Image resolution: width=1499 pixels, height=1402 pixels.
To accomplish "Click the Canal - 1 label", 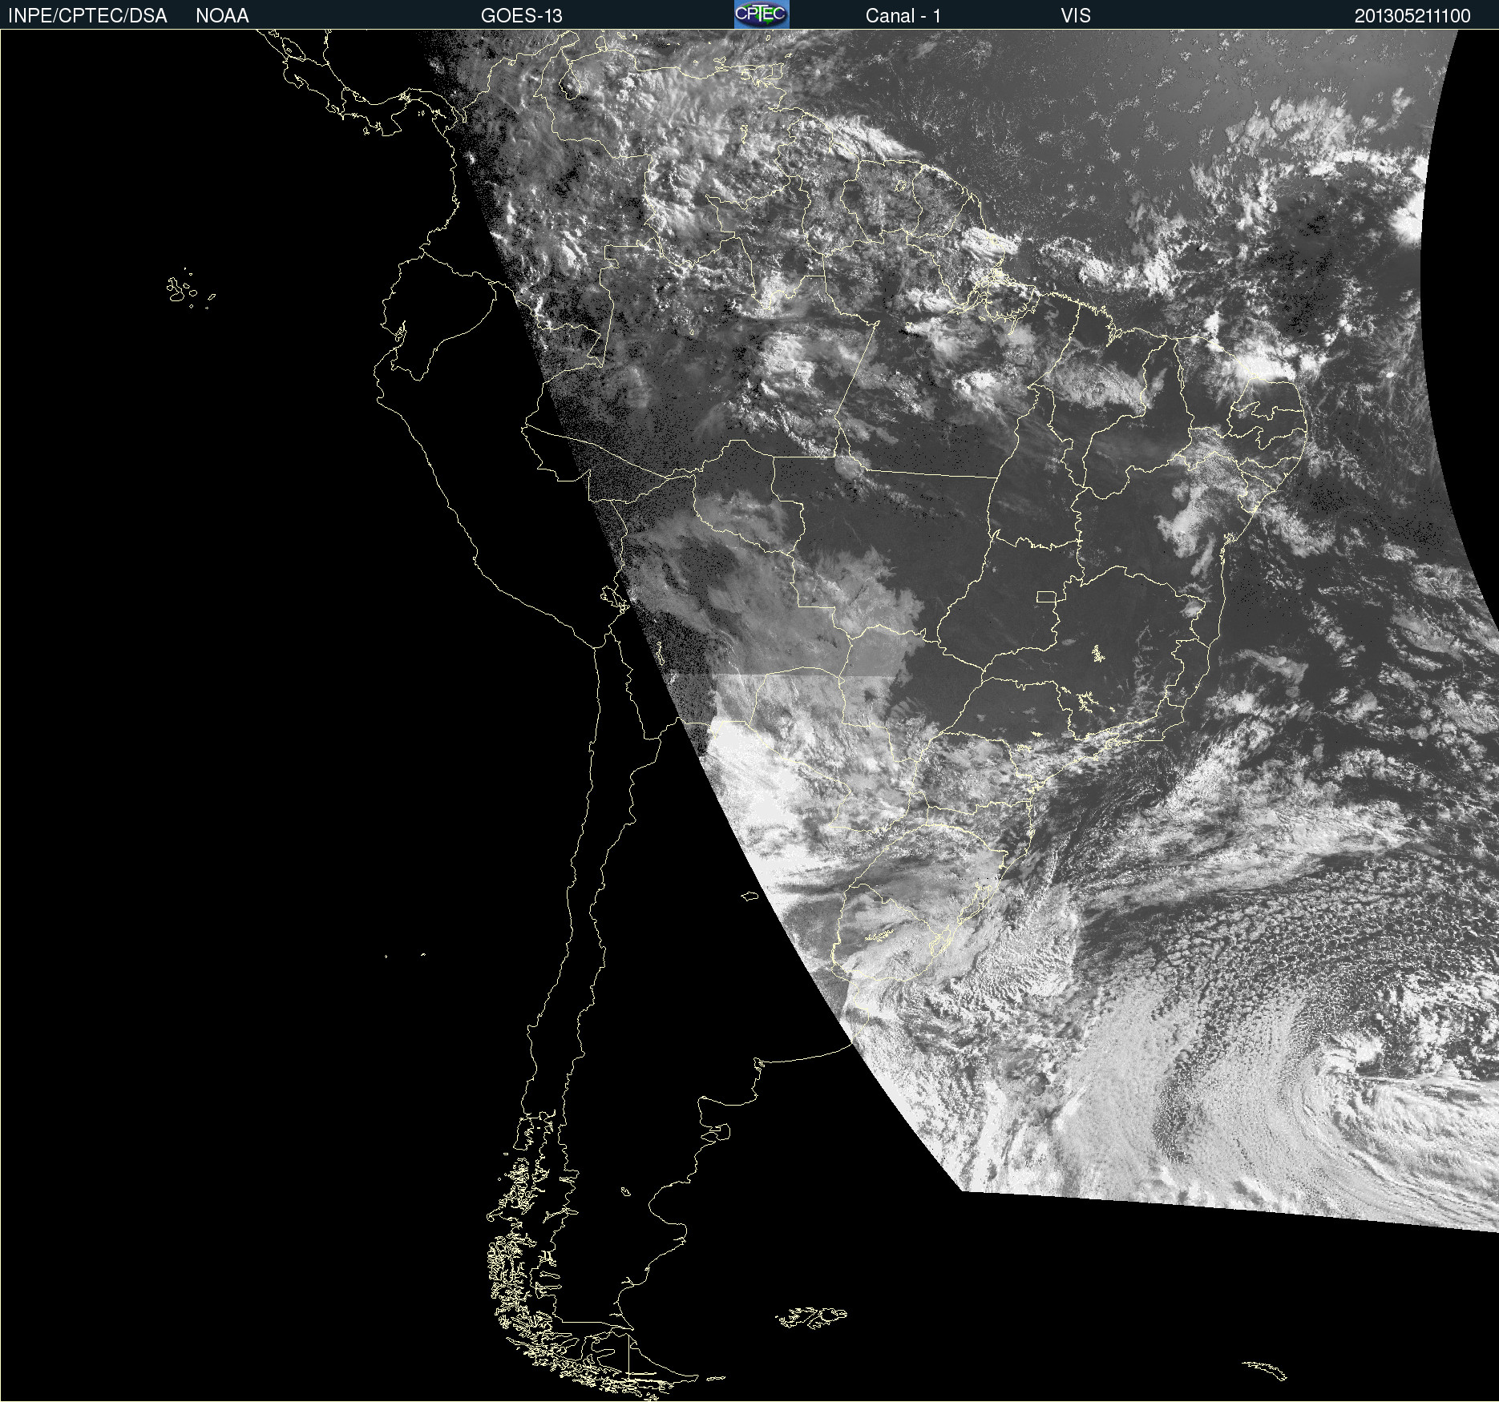I will click(903, 16).
